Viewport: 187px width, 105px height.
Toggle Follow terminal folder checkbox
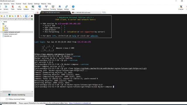7,99
